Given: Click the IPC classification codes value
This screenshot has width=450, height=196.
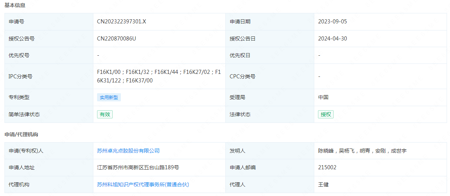Looking at the screenshot, I should click(159, 76).
